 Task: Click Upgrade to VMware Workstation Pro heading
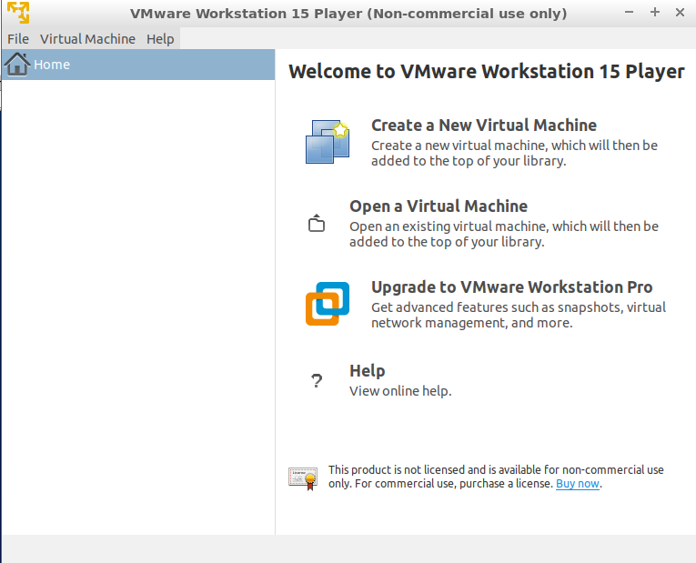click(x=512, y=287)
